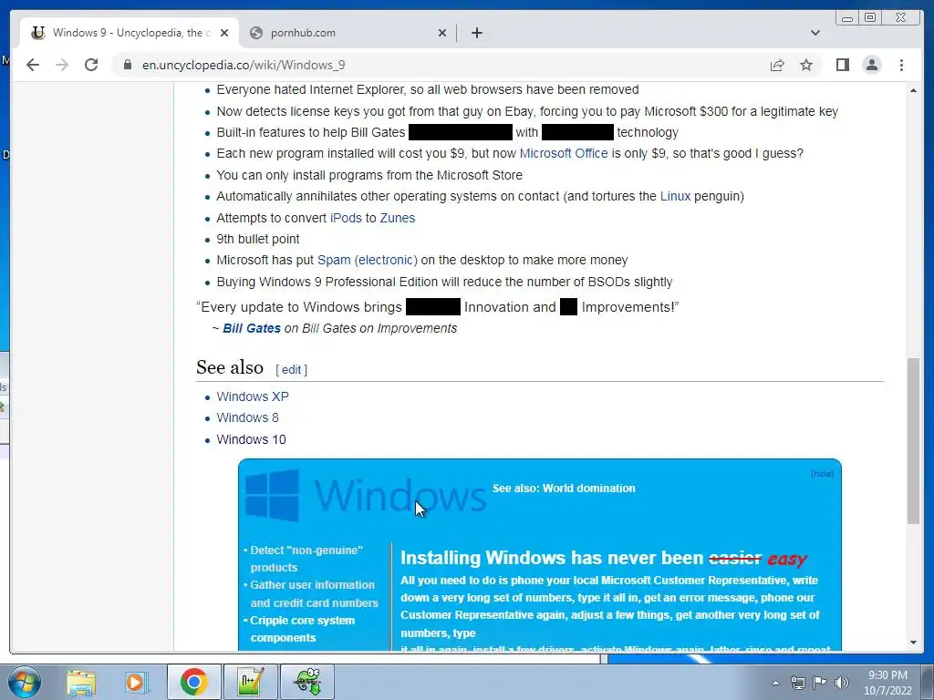
Task: Click the Chrome taskbar icon
Action: 193,682
